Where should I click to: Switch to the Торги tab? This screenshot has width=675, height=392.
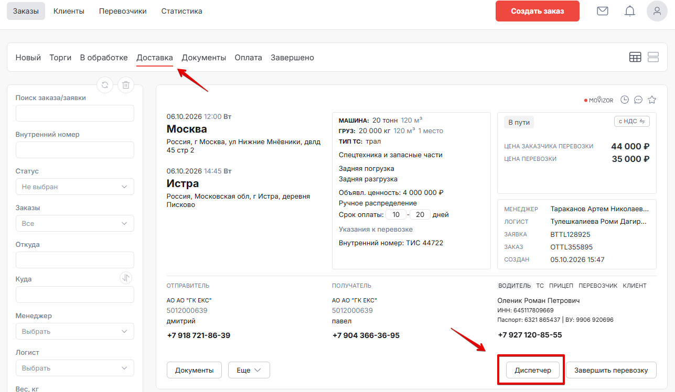click(x=60, y=58)
